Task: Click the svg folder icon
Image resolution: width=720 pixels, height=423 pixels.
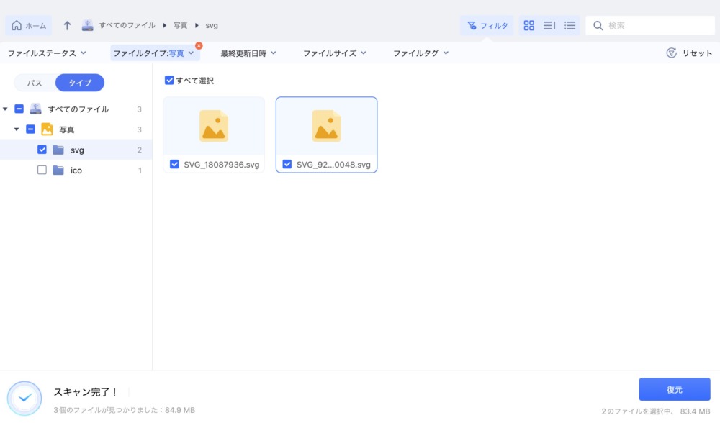Action: point(58,150)
